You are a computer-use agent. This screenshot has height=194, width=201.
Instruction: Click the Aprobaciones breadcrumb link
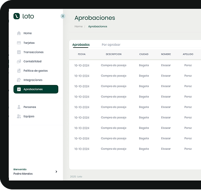pyautogui.click(x=98, y=26)
